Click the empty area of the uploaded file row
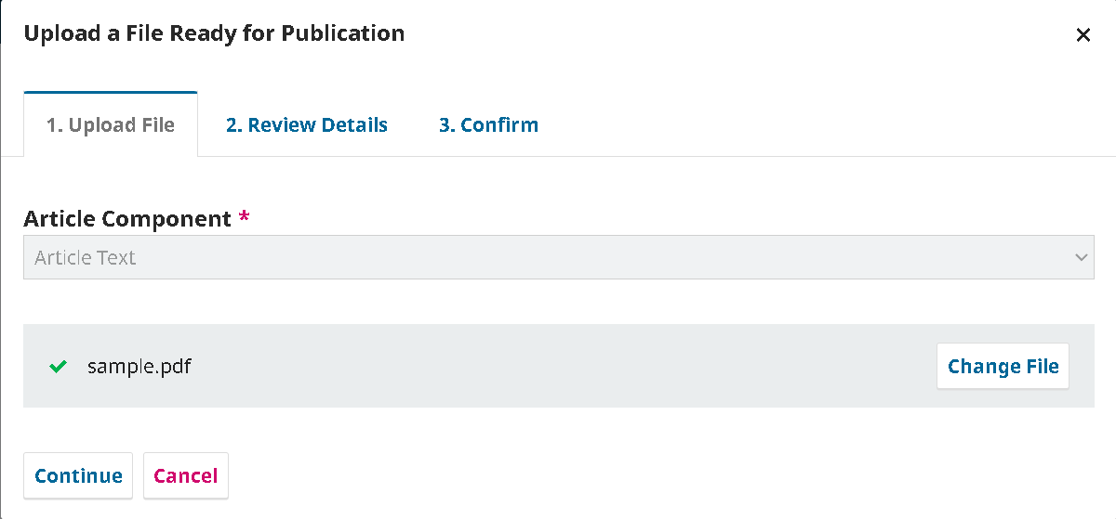The width and height of the screenshot is (1116, 519). click(x=558, y=367)
